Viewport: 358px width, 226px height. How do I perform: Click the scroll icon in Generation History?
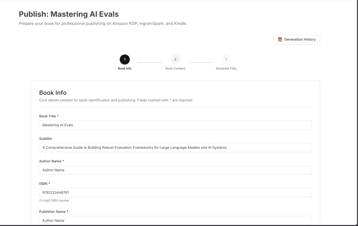tap(280, 39)
